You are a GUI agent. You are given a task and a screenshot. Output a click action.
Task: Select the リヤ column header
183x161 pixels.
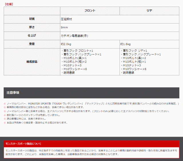pyautogui.click(x=149, y=11)
